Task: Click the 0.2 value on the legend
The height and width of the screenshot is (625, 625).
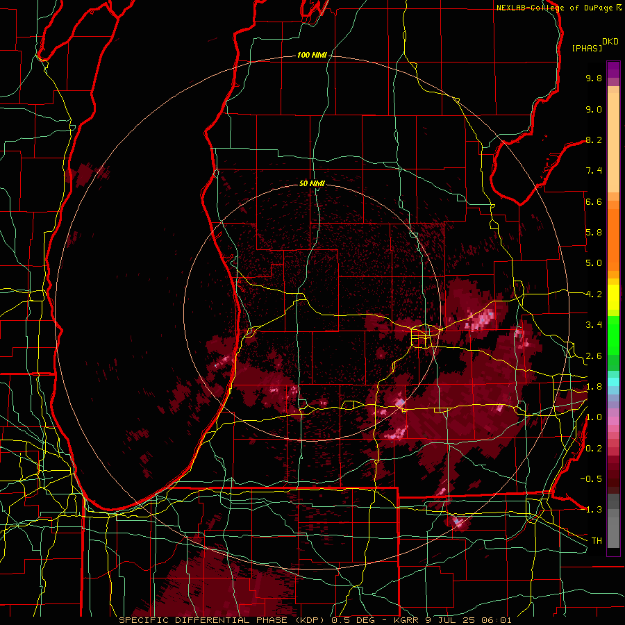Action: coord(594,449)
